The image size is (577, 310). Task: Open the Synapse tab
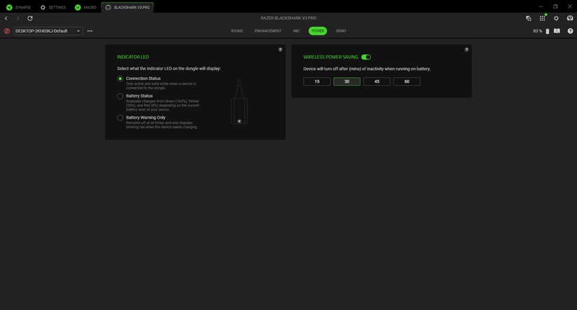click(x=18, y=7)
